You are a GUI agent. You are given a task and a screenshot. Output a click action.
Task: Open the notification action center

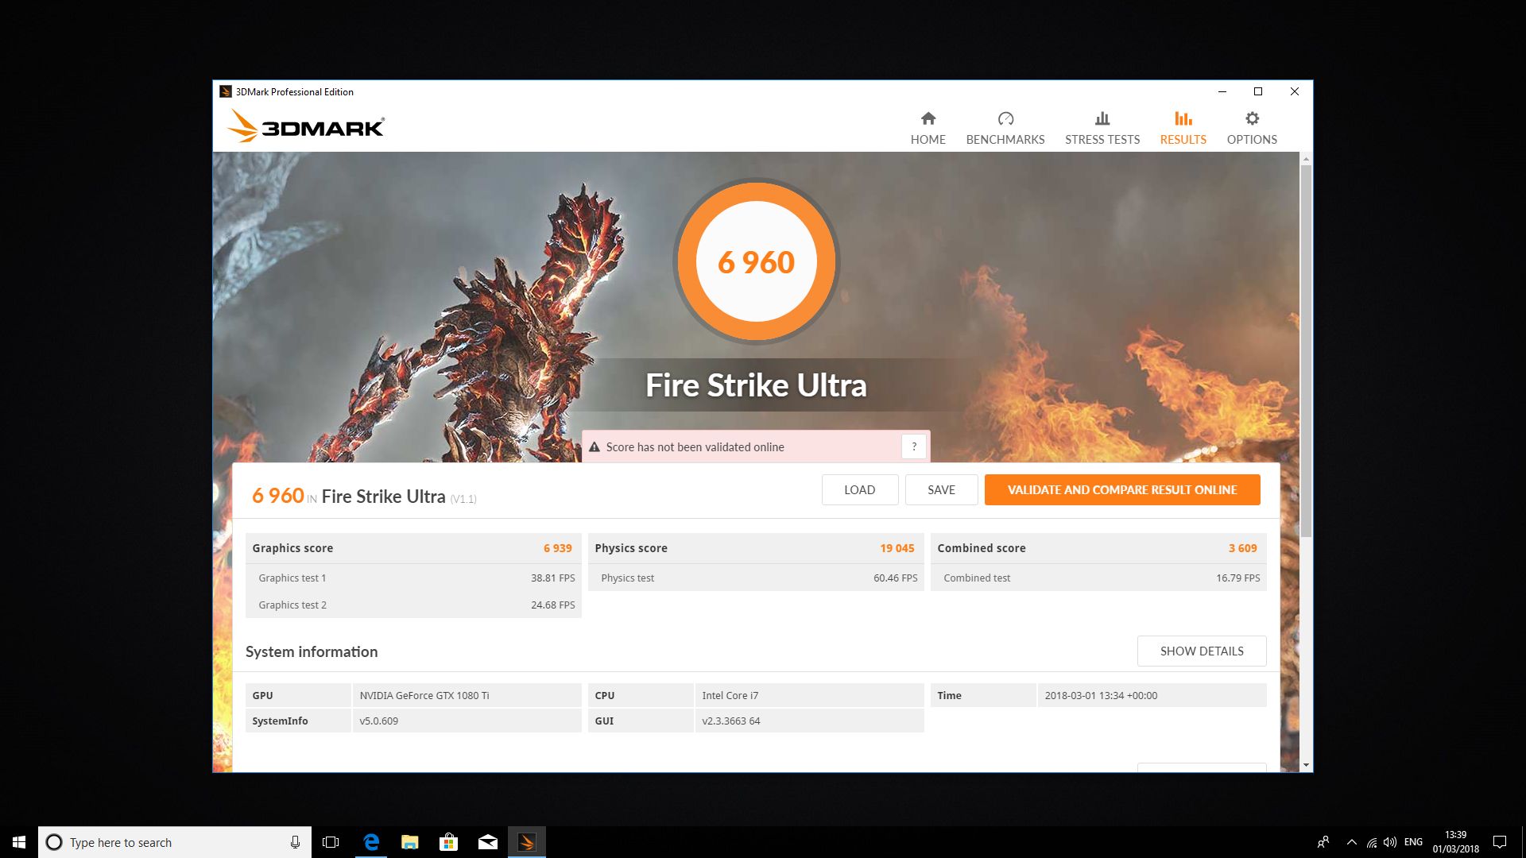(1500, 842)
